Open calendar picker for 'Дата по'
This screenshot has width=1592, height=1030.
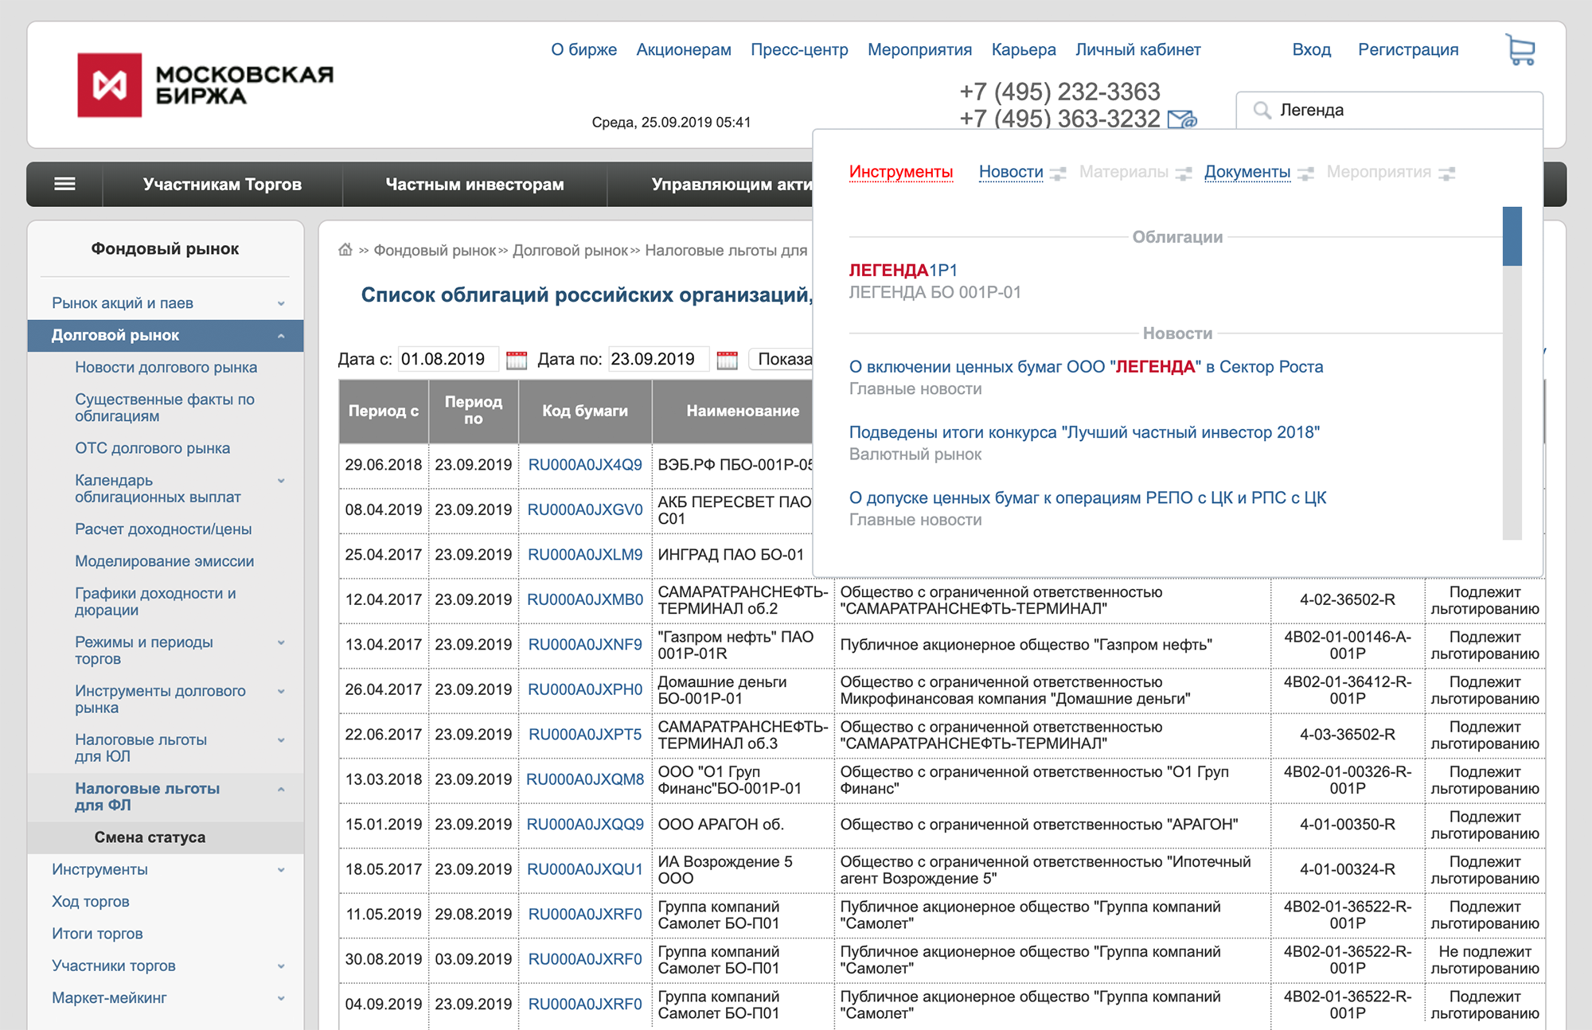pos(727,360)
